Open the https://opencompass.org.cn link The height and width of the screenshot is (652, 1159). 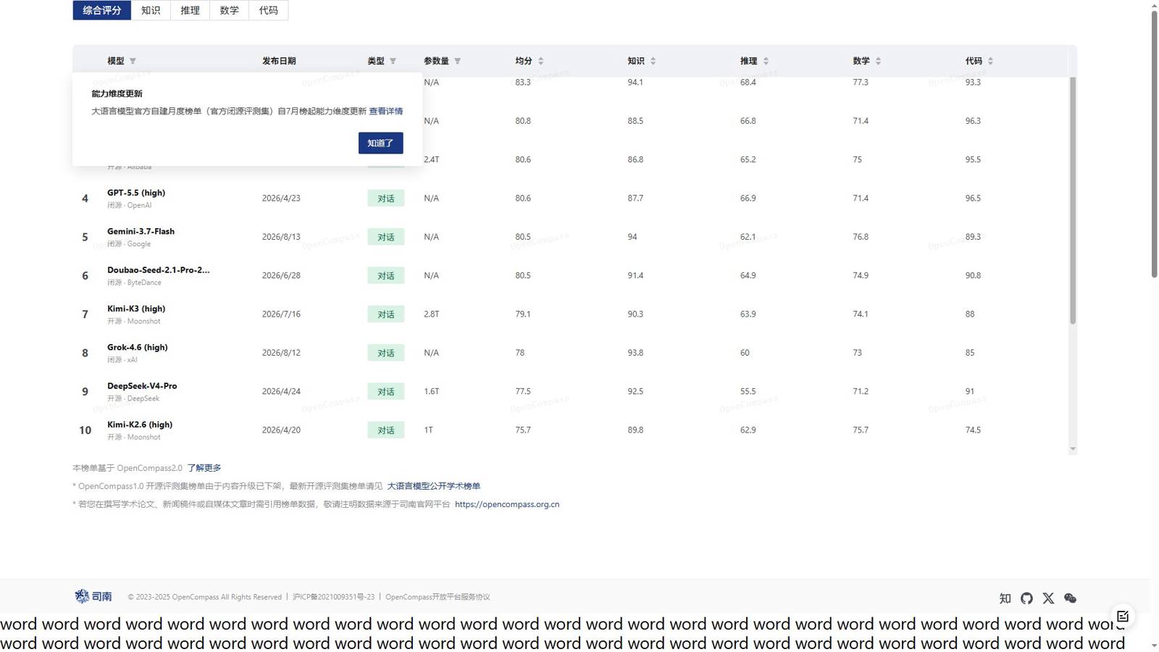[x=507, y=504]
